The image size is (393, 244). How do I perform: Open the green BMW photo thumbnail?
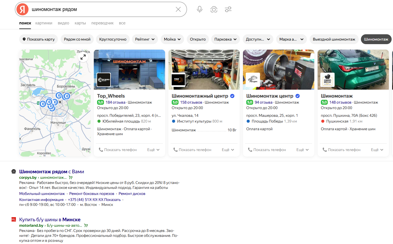click(353, 70)
